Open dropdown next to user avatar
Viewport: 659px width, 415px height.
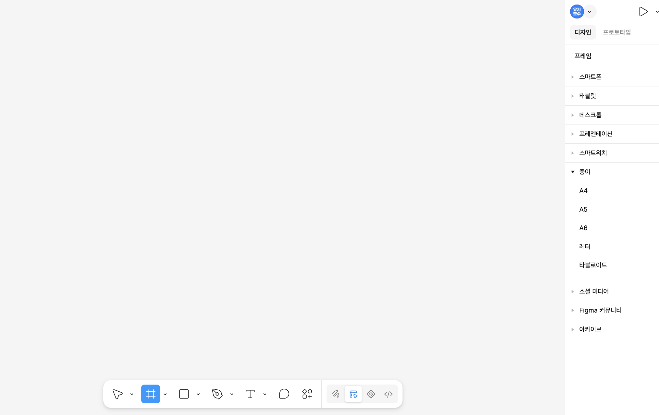click(x=590, y=12)
